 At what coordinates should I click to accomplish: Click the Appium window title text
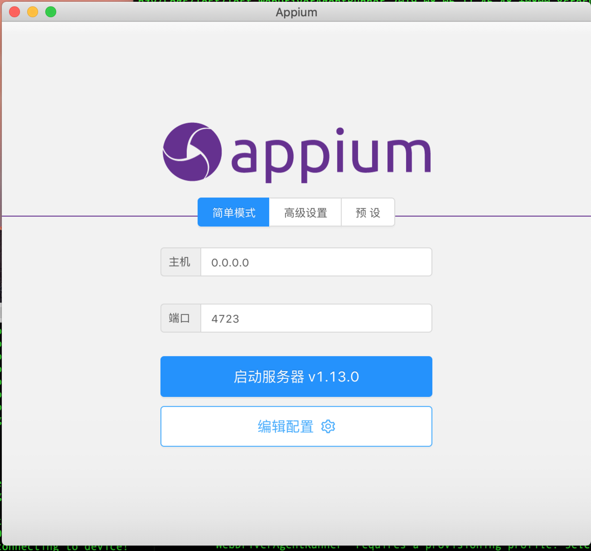(x=296, y=12)
